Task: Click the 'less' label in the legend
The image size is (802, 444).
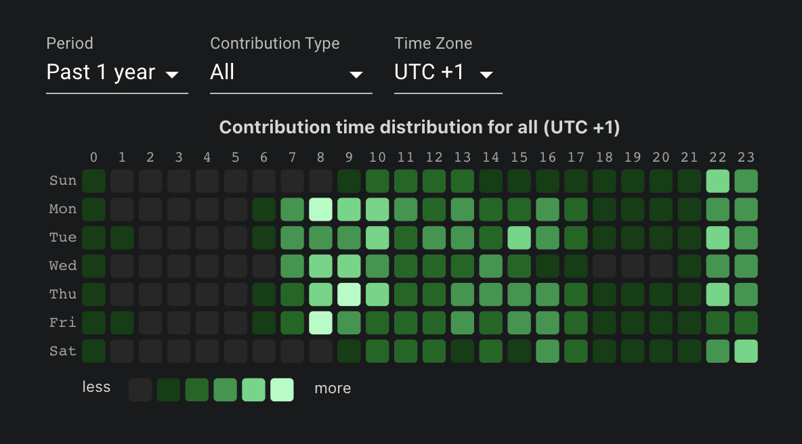Action: click(x=96, y=387)
